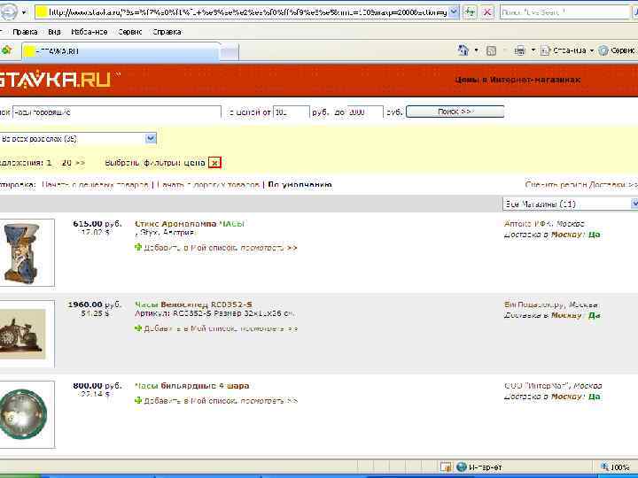This screenshot has width=638, height=478.
Task: Click the Add to Favorites star icon
Action: coord(6,50)
